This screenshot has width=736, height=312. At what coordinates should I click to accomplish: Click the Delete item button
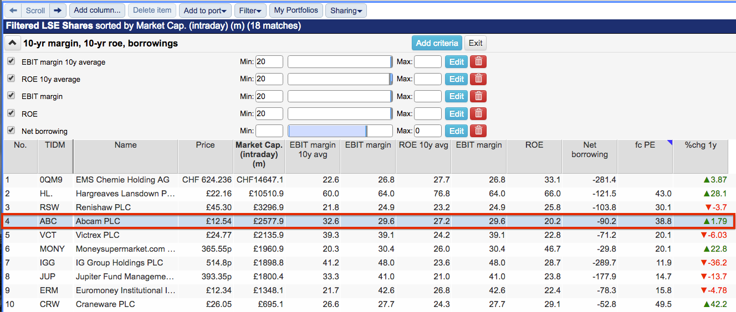tap(152, 11)
